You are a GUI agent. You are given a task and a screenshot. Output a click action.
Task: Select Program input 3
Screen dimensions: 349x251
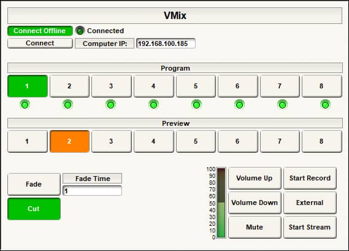click(x=111, y=86)
